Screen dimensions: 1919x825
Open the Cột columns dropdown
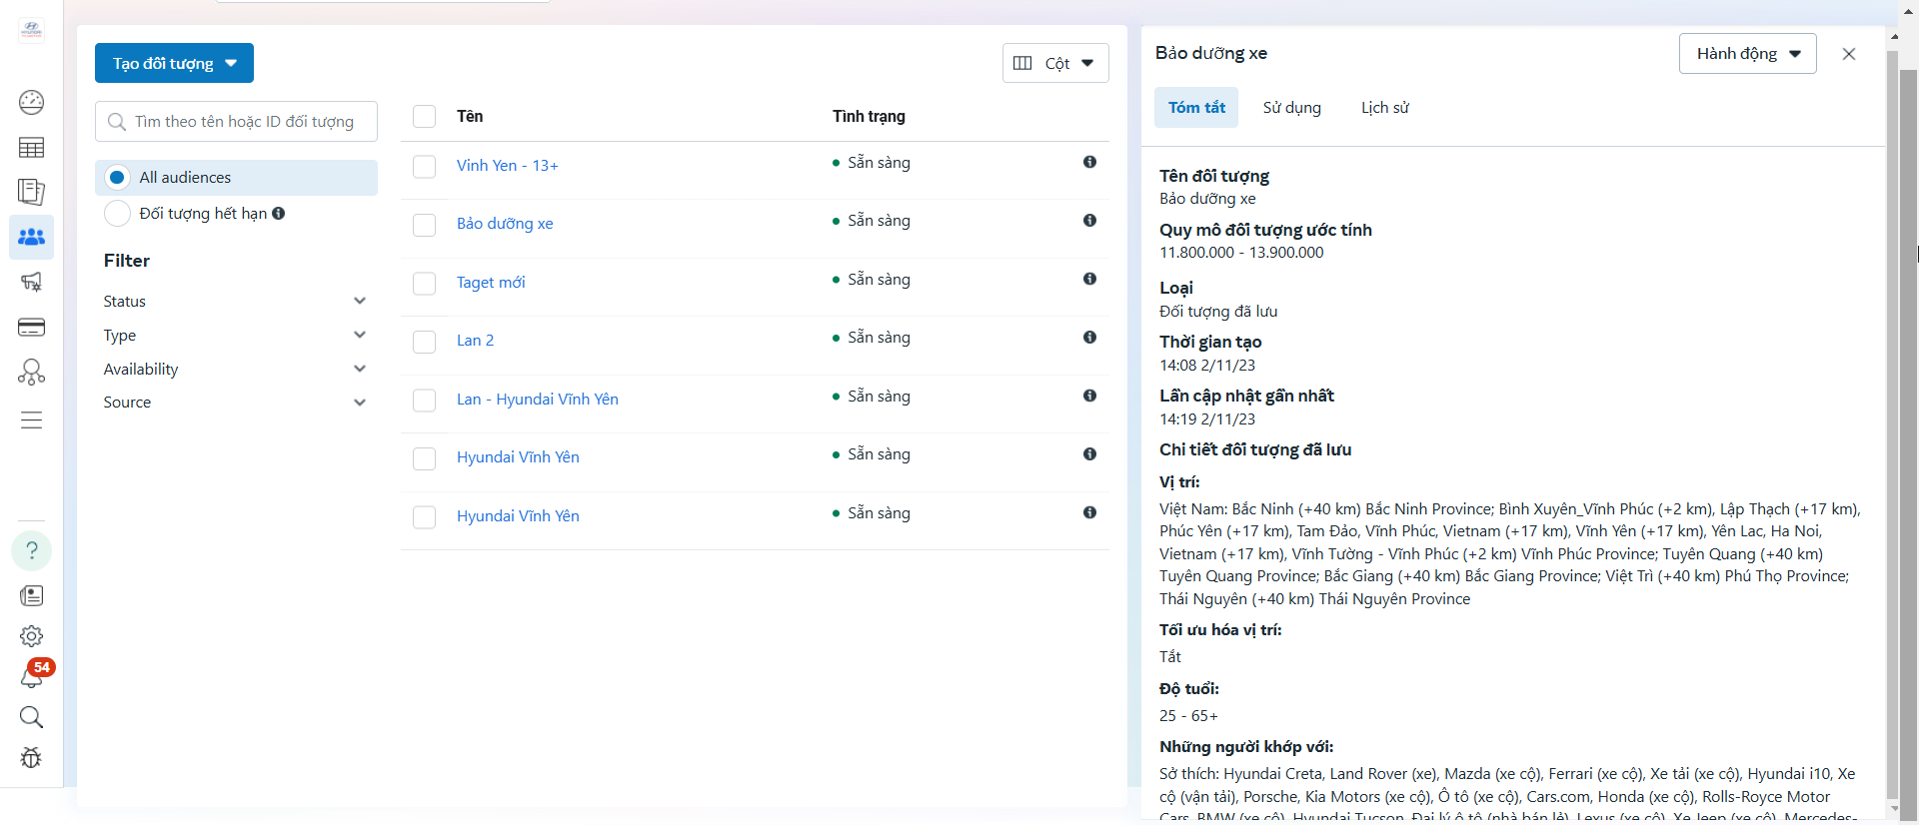click(1055, 63)
